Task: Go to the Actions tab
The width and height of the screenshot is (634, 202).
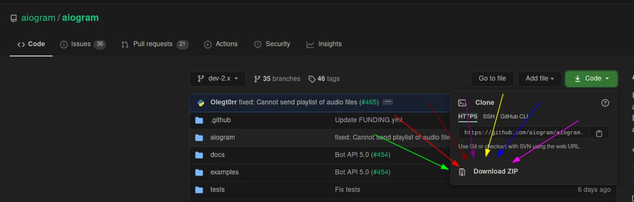Action: point(221,44)
